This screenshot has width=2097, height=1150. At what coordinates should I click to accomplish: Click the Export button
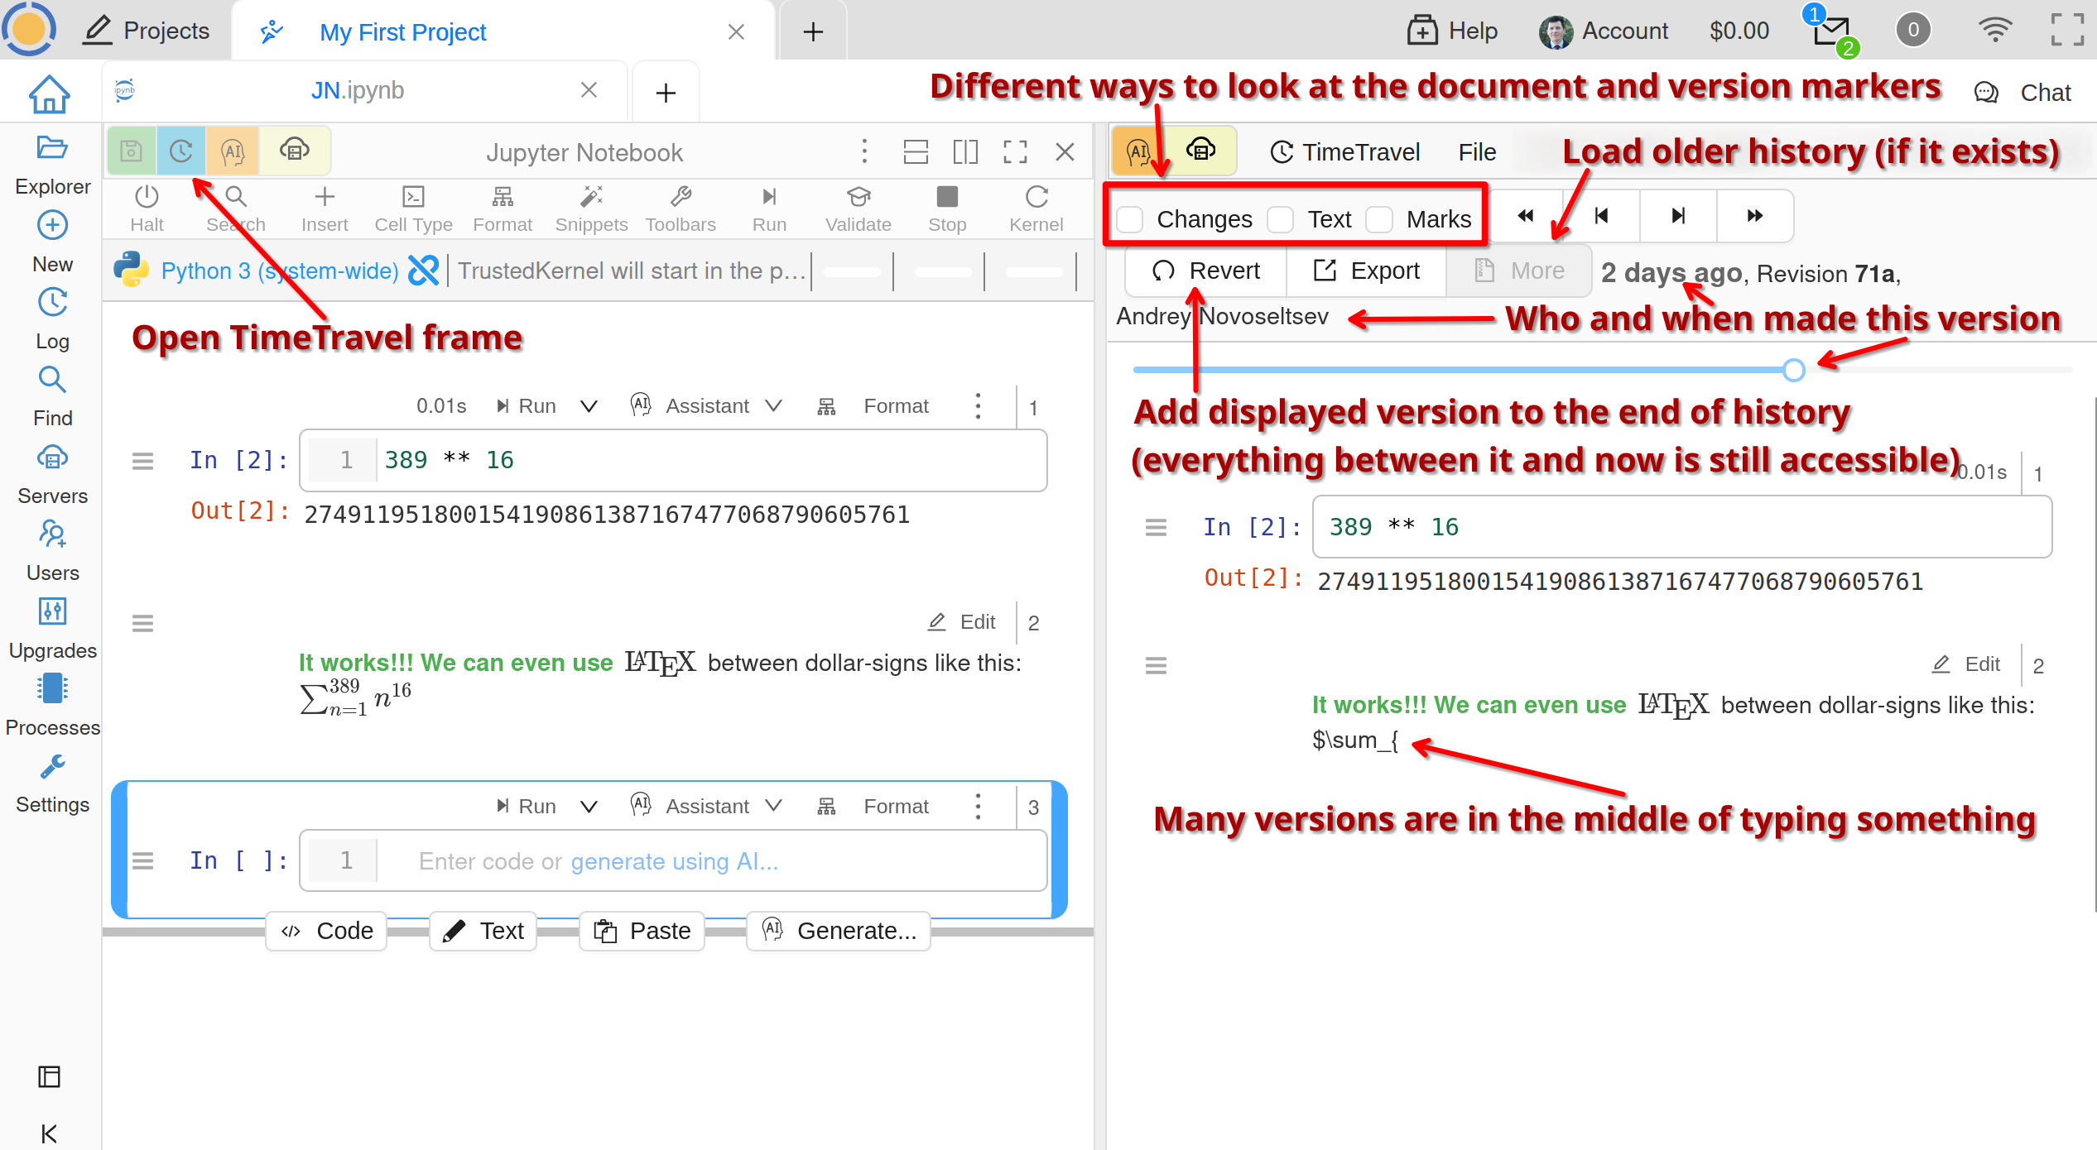click(1367, 271)
